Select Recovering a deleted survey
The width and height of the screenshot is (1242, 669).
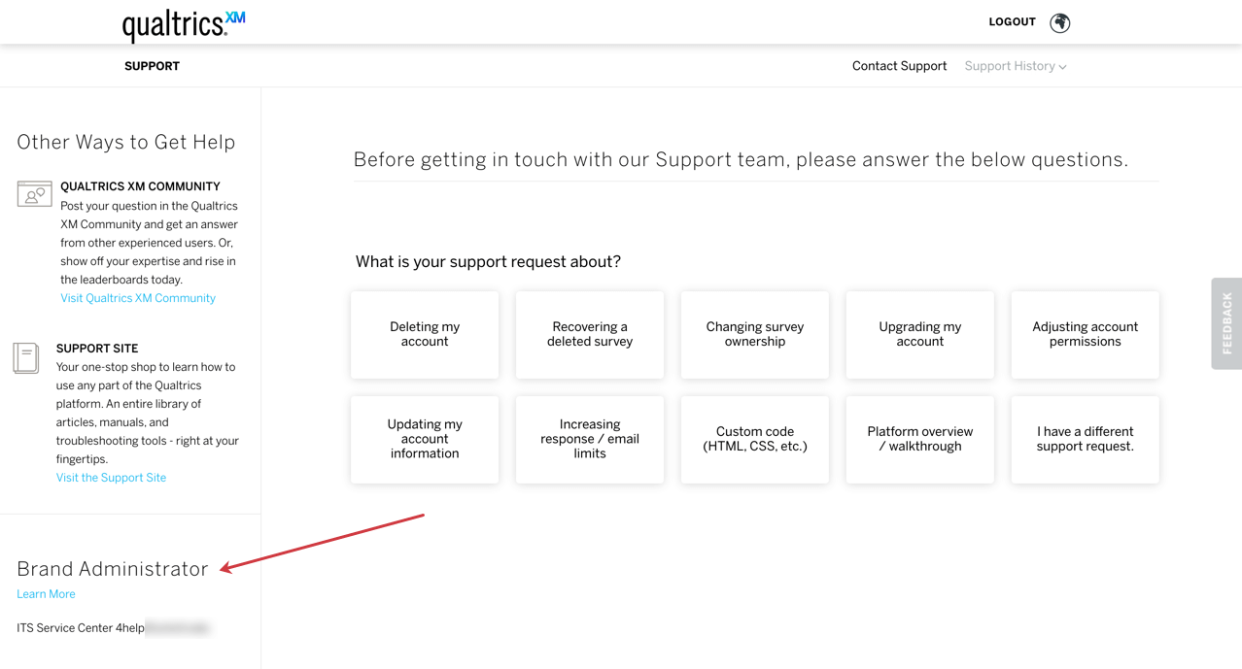pos(590,335)
